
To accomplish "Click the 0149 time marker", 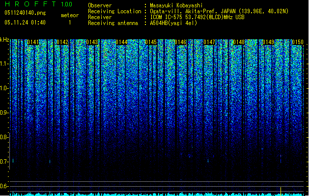I will pyautogui.click(x=268, y=42).
